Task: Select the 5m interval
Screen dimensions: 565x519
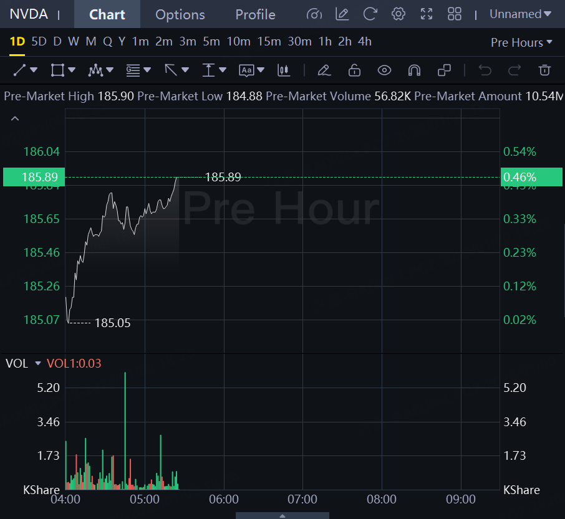Action: pyautogui.click(x=211, y=42)
